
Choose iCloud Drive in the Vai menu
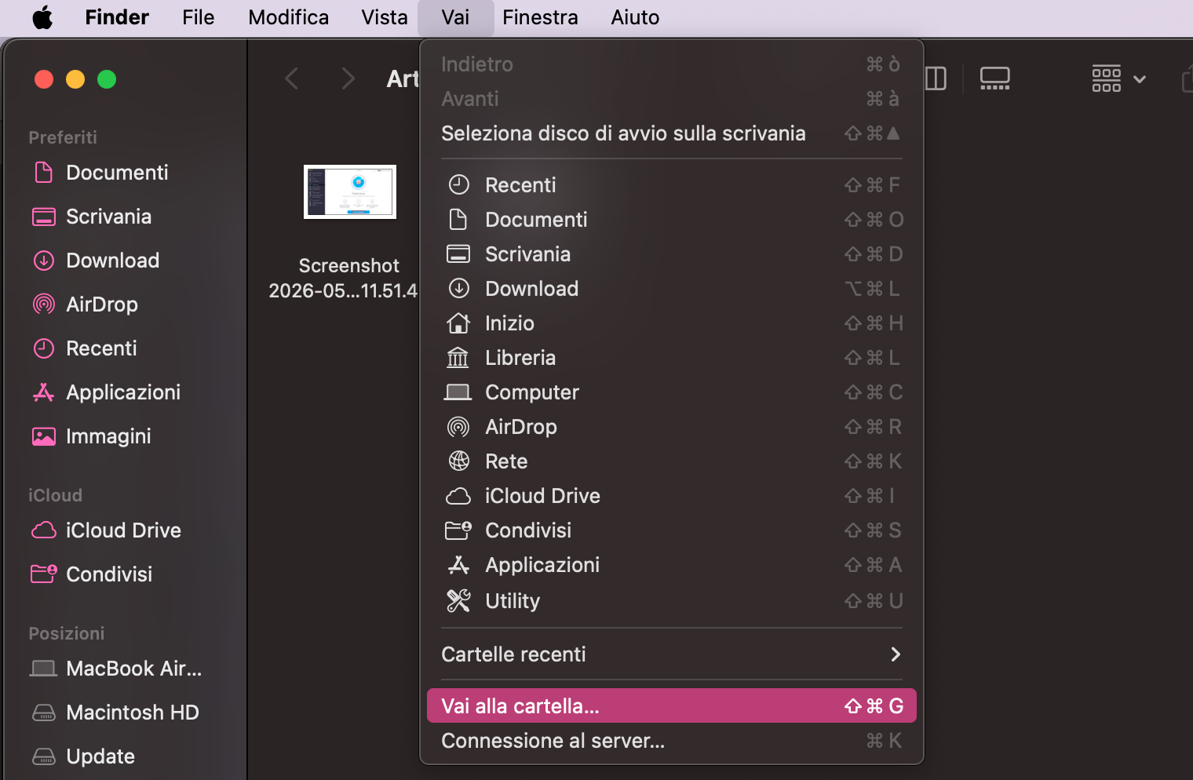tap(672, 496)
